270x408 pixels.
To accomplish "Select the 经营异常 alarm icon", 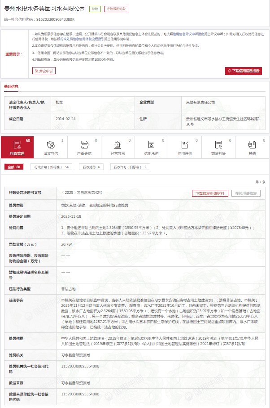I will coord(118,144).
